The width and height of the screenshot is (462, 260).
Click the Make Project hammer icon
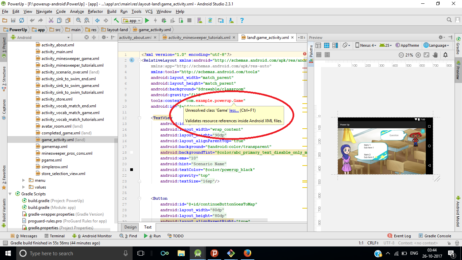click(116, 21)
